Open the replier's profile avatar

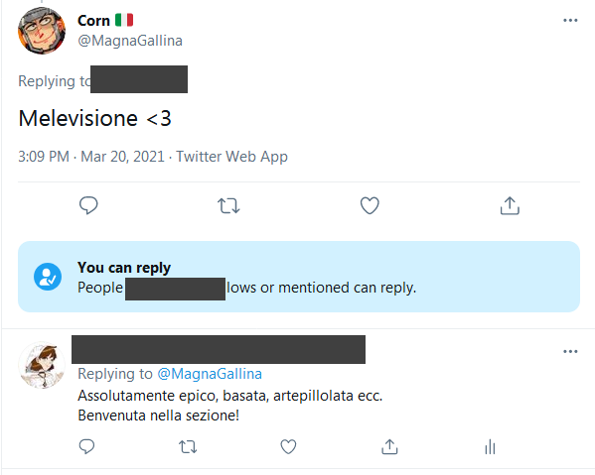42,365
